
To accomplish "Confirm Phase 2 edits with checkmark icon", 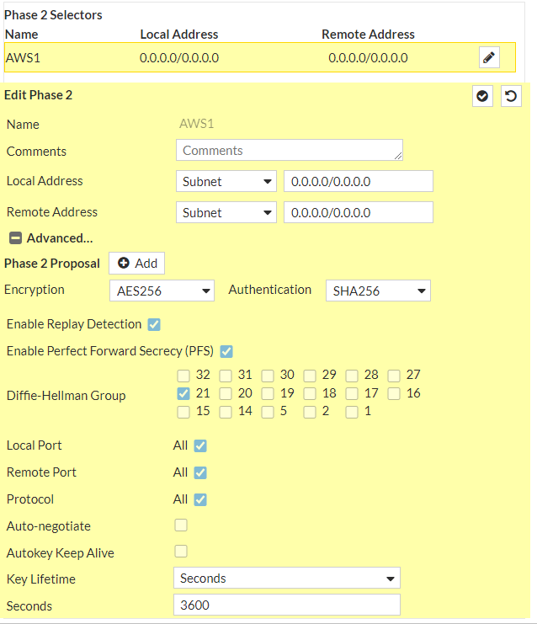I will (481, 96).
